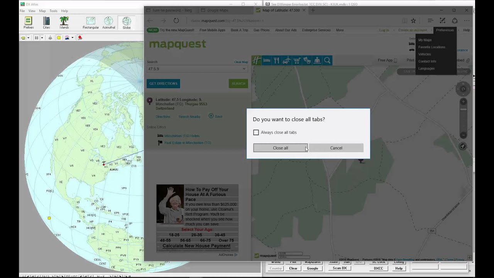Click browser refresh icon
This screenshot has height=278, width=494.
pos(176,20)
